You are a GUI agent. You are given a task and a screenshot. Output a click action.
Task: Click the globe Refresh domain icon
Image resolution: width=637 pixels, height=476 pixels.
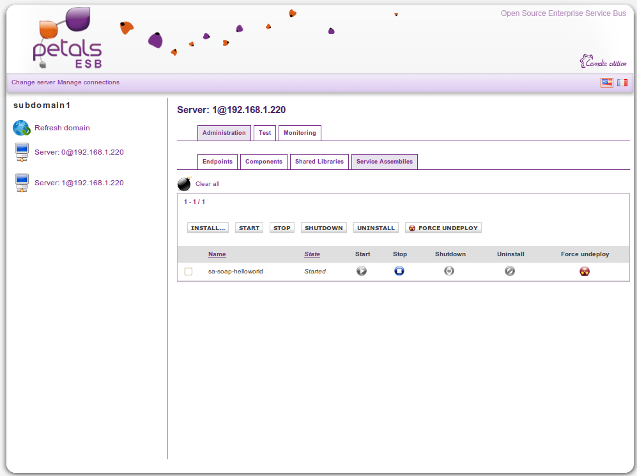[22, 128]
